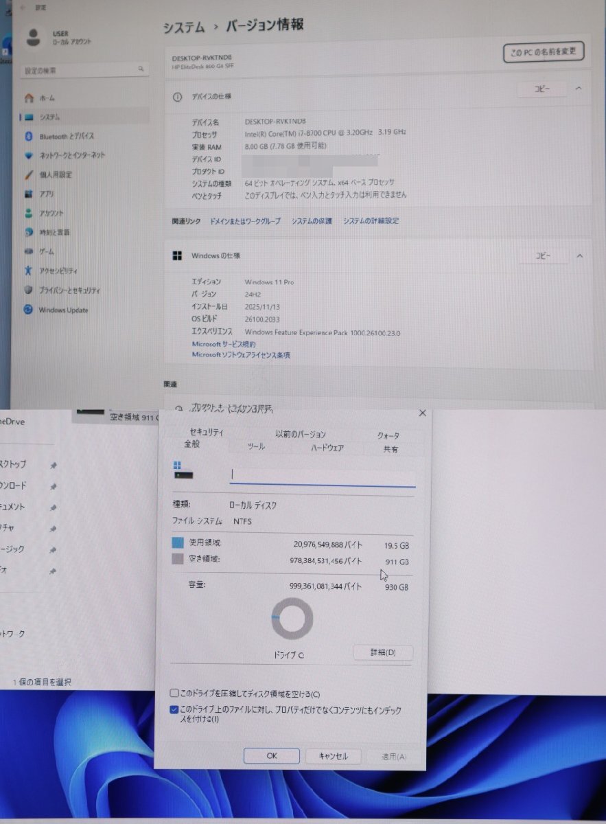This screenshot has height=824, width=606.
Task: Collapse the デバイスの仕様 section chevron
Action: 579,89
